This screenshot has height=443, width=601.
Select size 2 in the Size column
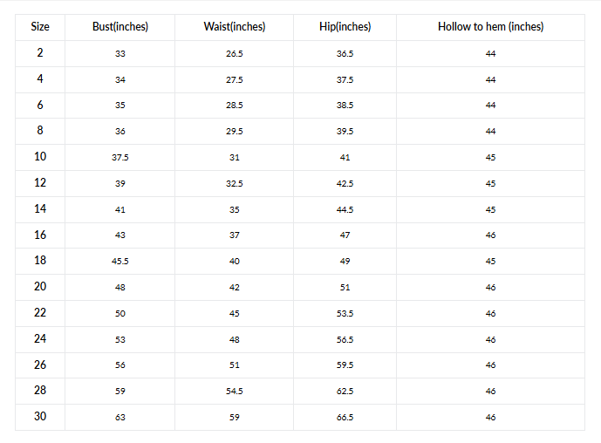click(x=40, y=53)
